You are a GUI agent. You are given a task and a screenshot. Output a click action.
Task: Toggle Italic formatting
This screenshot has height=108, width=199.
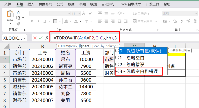(38, 21)
